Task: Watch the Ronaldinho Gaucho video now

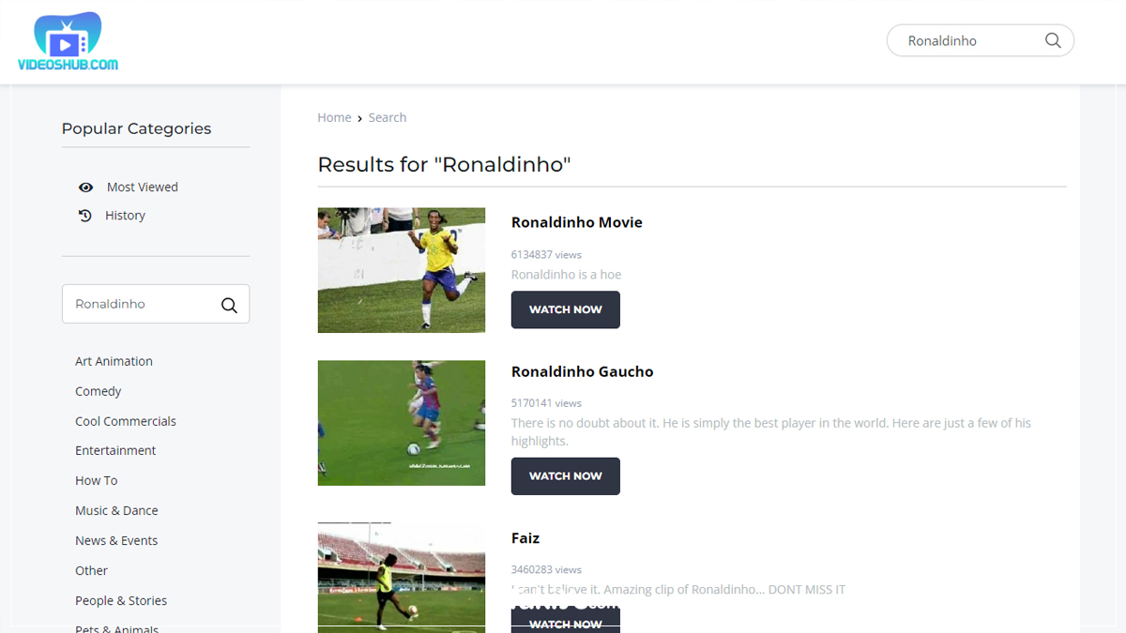Action: point(566,476)
